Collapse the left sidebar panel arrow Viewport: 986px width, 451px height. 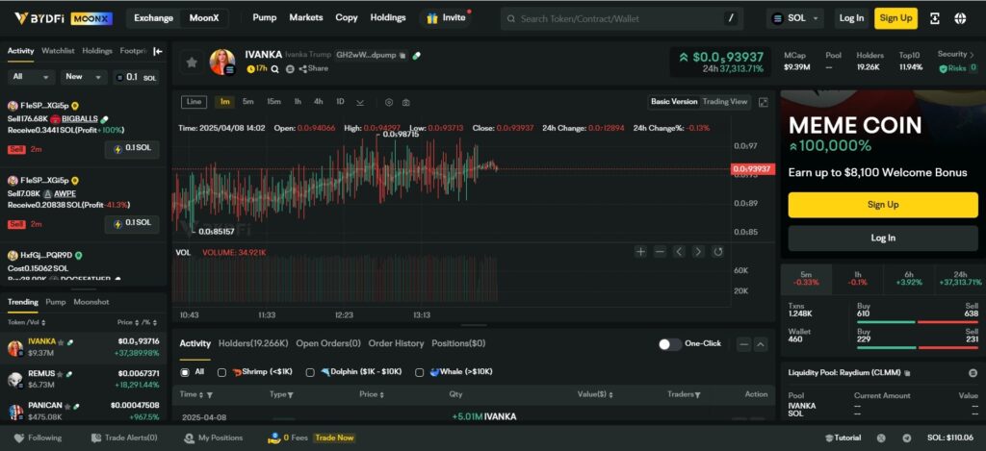point(158,51)
